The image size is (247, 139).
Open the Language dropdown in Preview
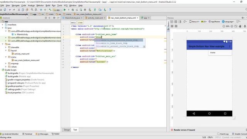click(x=228, y=22)
